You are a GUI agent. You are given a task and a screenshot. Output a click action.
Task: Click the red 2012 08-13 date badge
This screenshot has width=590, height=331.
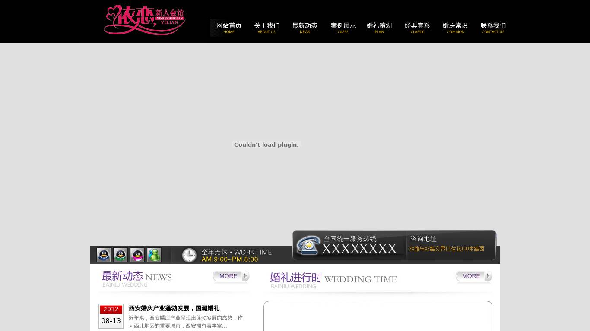tap(111, 315)
